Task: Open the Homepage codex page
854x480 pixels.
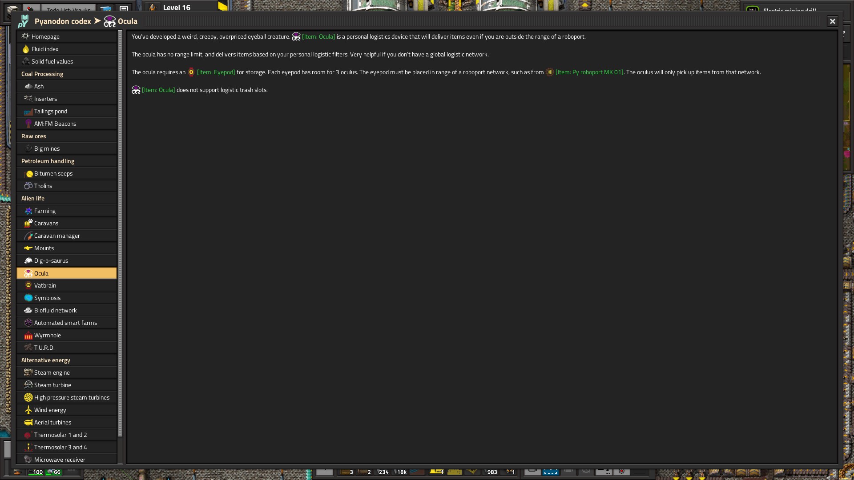Action: [x=45, y=37]
